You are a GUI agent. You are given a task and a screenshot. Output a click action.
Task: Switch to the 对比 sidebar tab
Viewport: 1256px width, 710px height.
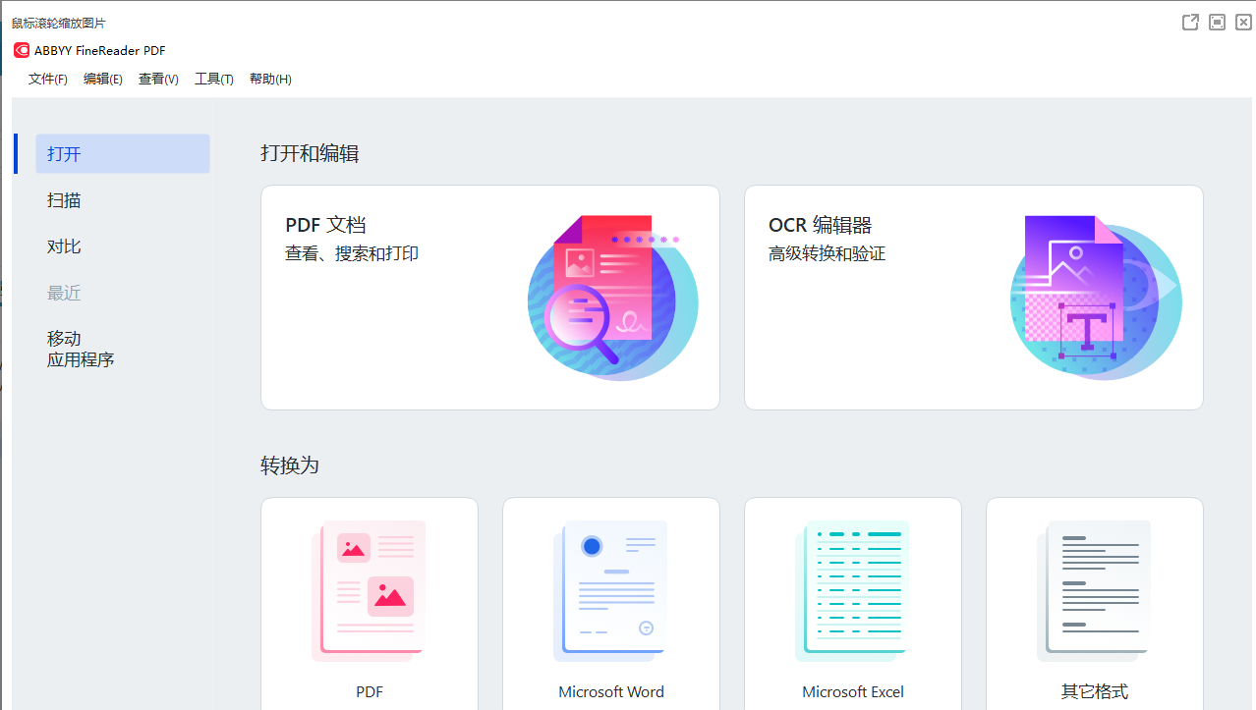click(65, 246)
